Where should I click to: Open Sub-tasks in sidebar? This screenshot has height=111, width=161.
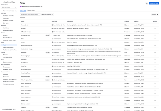(6, 23)
